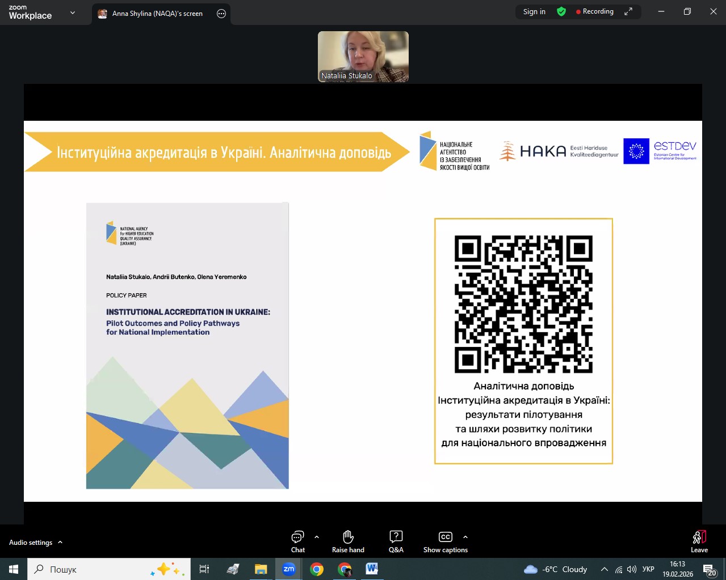Open File Explorer from the taskbar
726x580 pixels.
[x=261, y=569]
